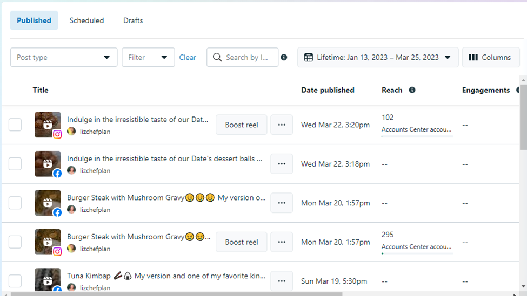Viewport: 527px width, 296px height.
Task: Open more options for Facebook Date's dessert balls post
Action: (282, 164)
